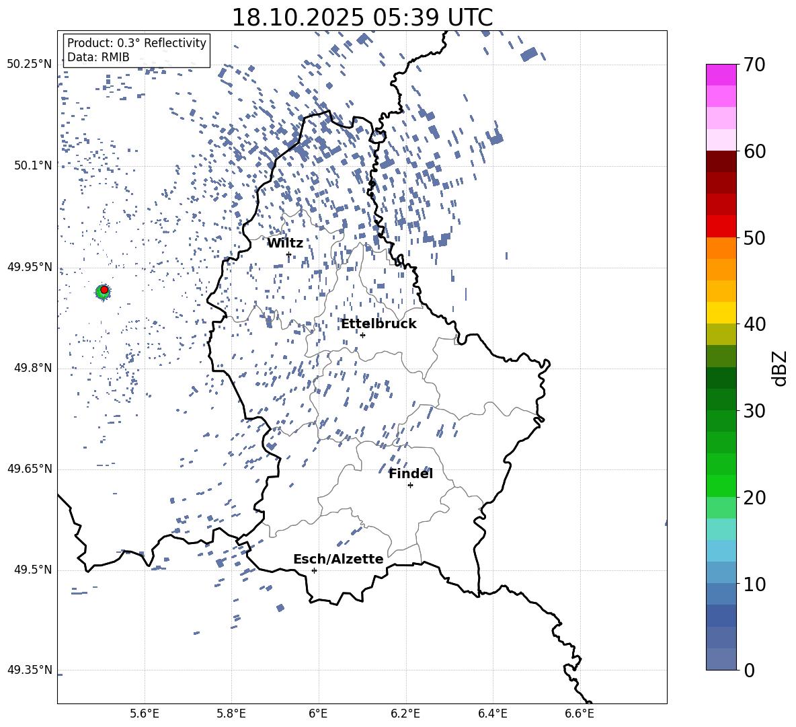Image resolution: width=796 pixels, height=727 pixels.
Task: Click the 6.6°E longitude label
Action: (580, 714)
